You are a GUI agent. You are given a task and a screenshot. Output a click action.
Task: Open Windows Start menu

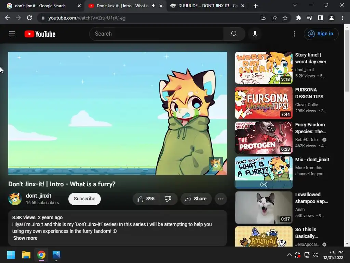click(x=11, y=255)
